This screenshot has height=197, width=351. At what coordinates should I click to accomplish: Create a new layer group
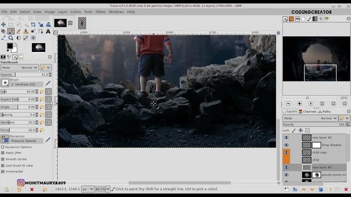coord(295,189)
